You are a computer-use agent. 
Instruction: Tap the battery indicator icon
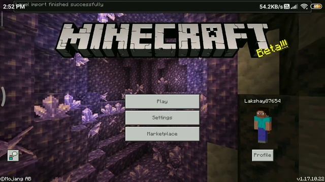pyautogui.click(x=316, y=7)
